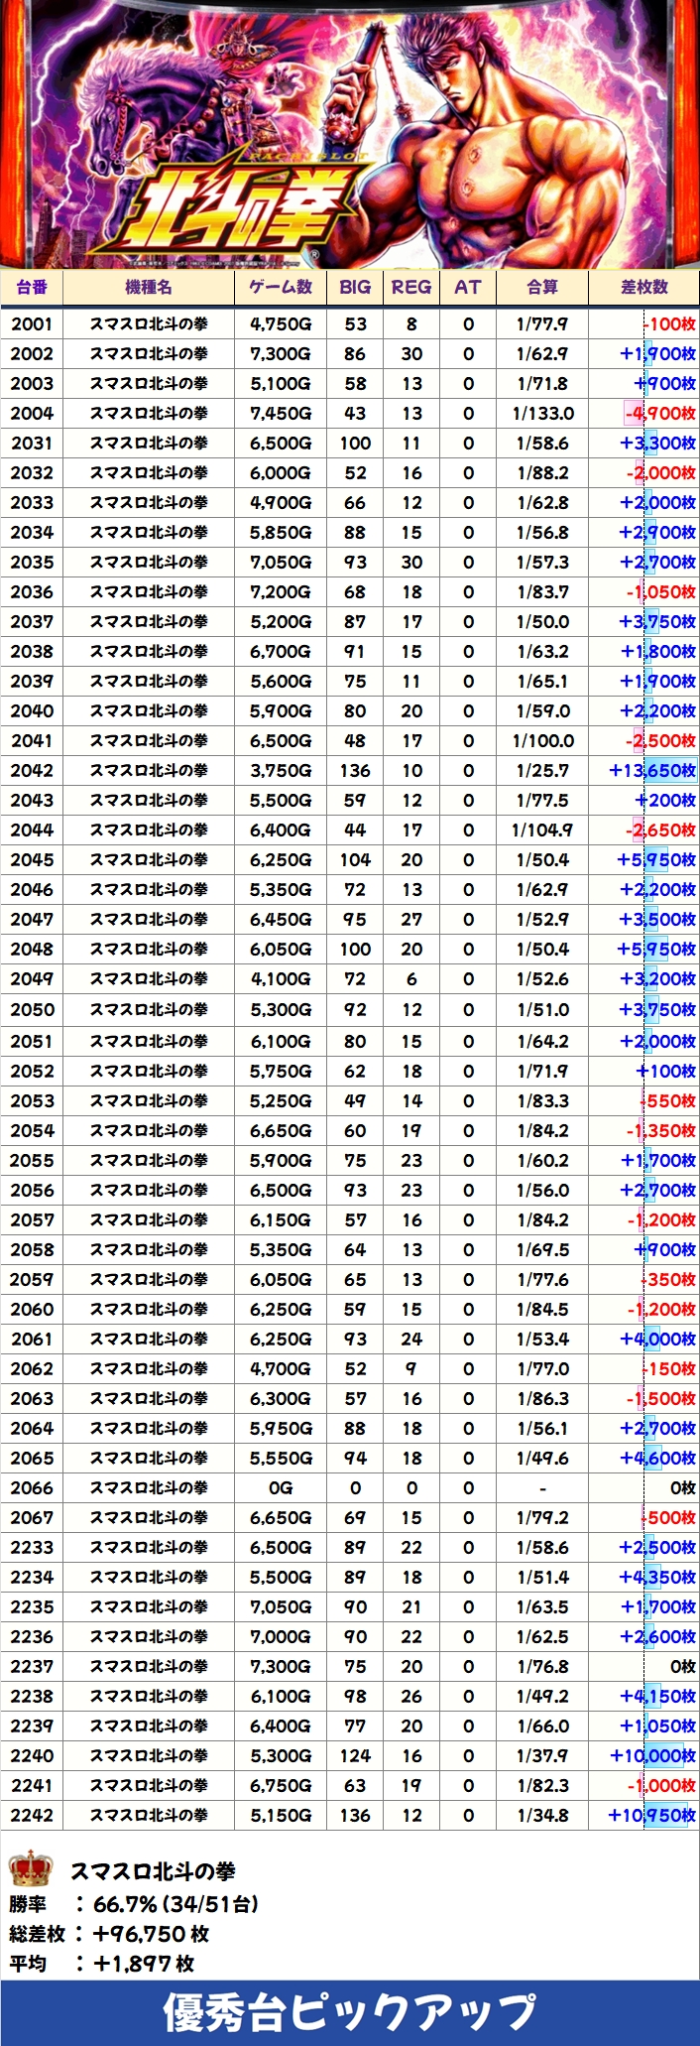Click the 優秀台ピックアップ banner
This screenshot has width=700, height=2046.
(x=350, y=2011)
